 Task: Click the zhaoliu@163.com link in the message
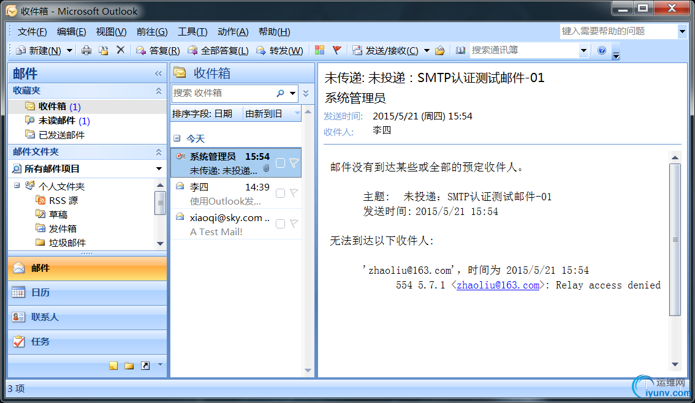click(498, 285)
